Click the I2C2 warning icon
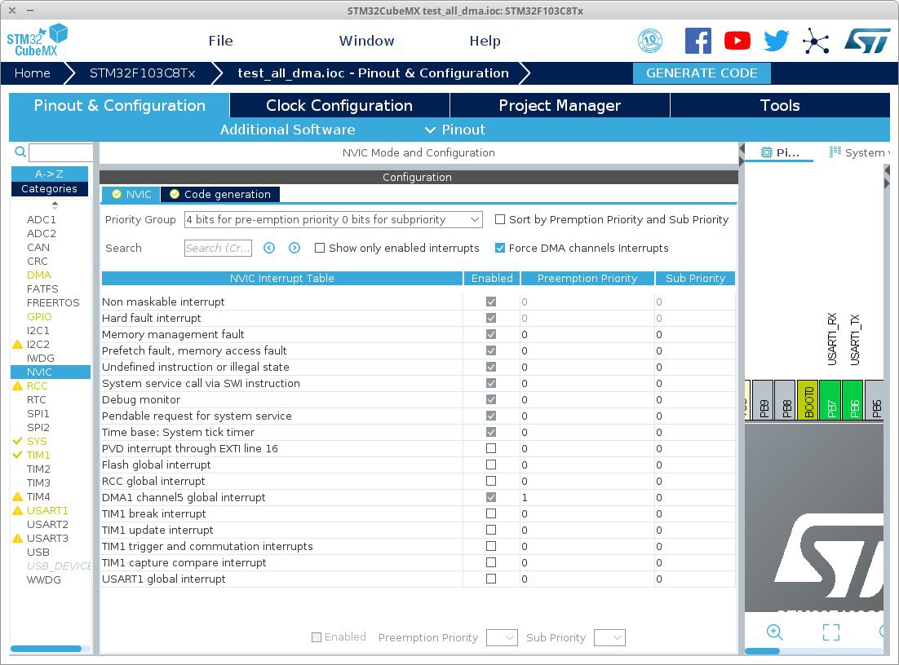Screen dimensions: 899x665 18,344
